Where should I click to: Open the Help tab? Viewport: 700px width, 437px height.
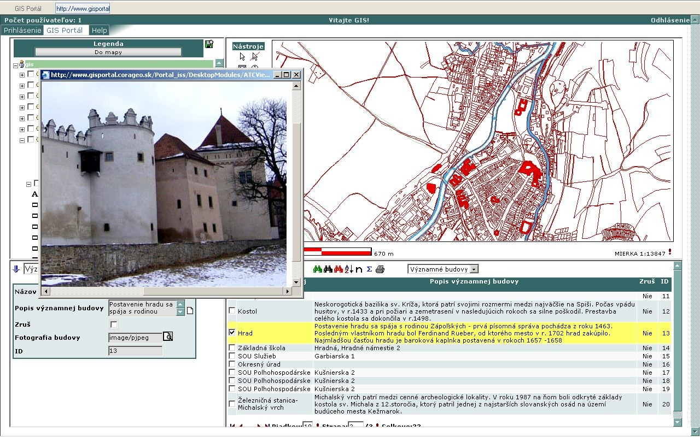[x=99, y=30]
